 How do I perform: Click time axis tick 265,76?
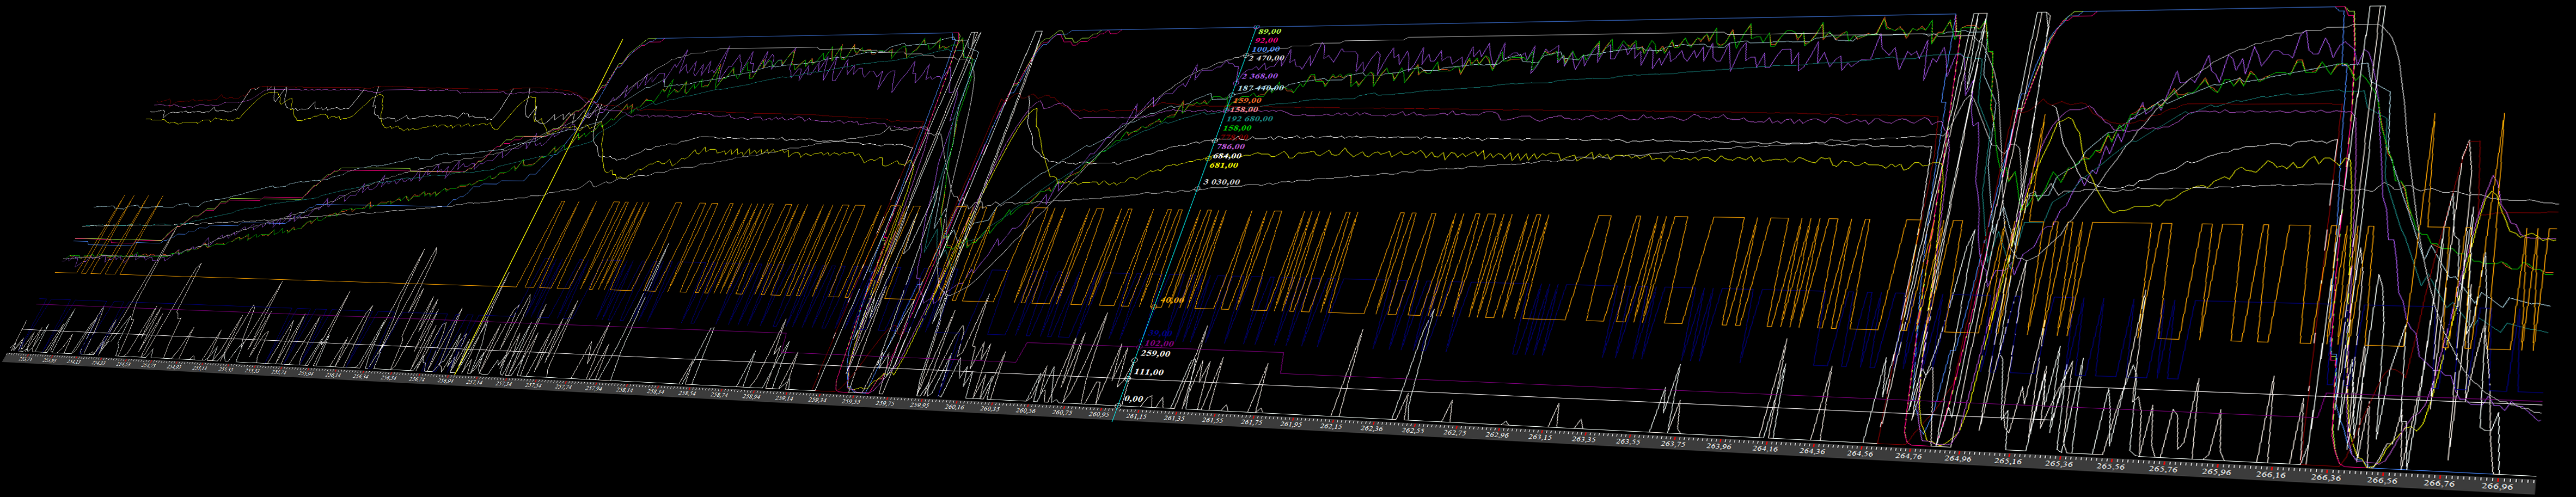(2163, 469)
